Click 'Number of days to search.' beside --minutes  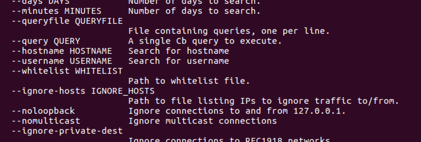tap(194, 11)
